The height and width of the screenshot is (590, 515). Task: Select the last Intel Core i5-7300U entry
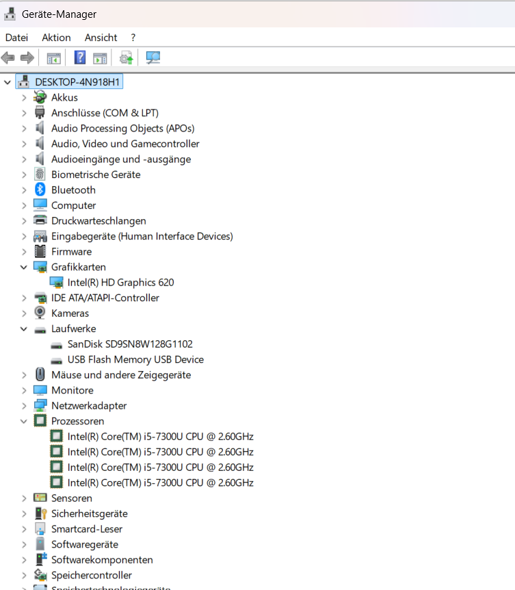click(160, 483)
